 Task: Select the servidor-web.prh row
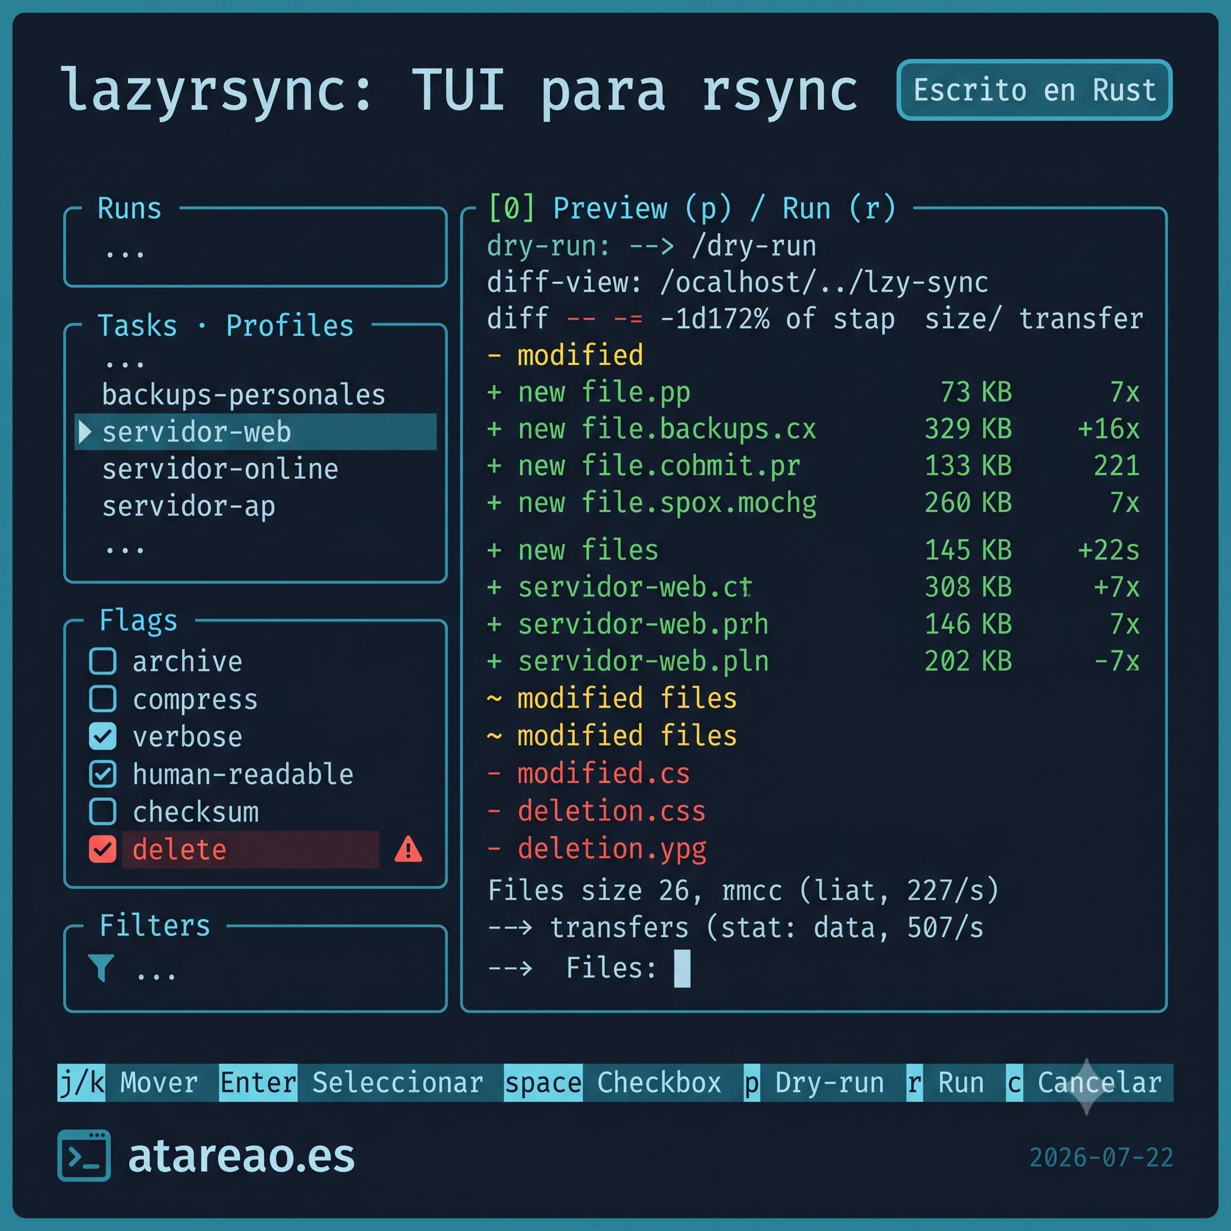click(x=813, y=624)
